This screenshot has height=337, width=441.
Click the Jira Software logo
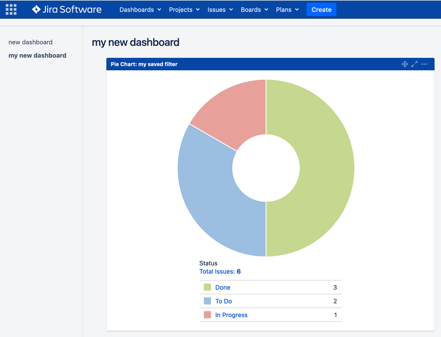(x=67, y=9)
